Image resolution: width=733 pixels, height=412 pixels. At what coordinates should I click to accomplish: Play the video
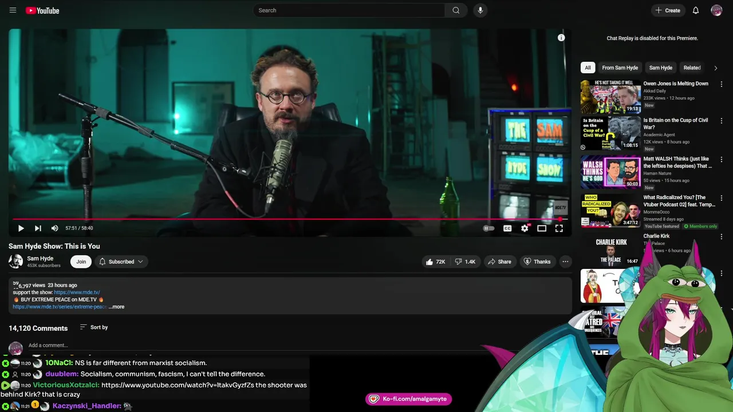(x=21, y=228)
